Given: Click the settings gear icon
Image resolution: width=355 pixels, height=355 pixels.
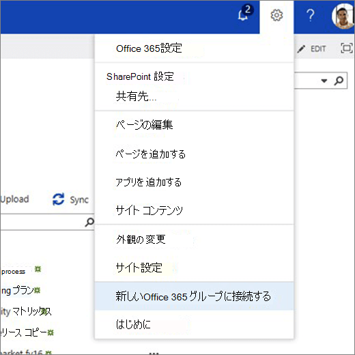Looking at the screenshot, I should tap(276, 16).
